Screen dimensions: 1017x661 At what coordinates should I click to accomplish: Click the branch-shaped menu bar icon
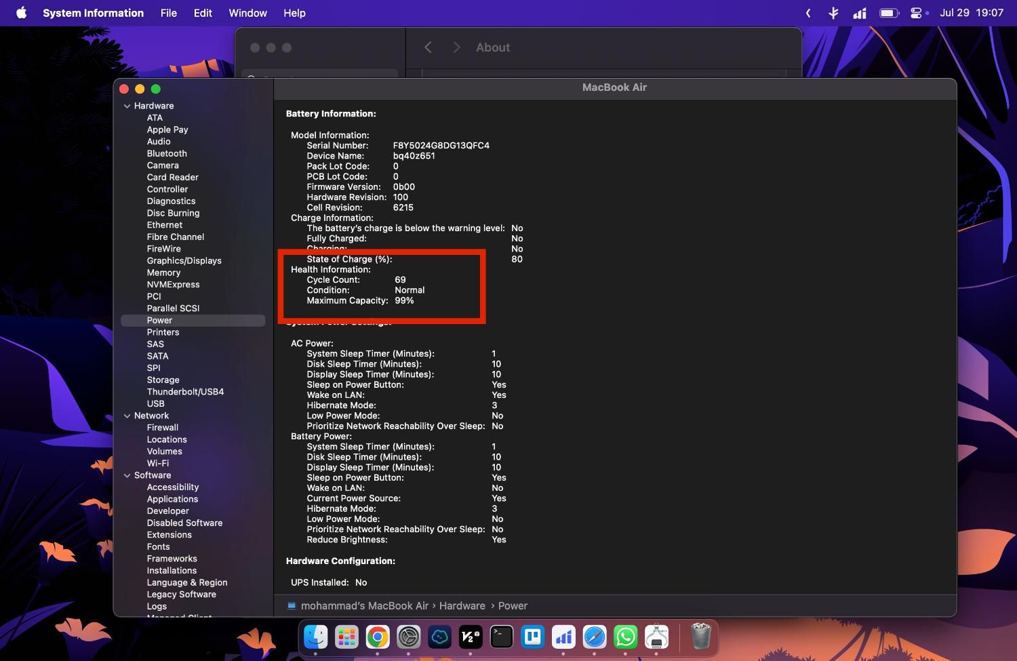click(x=834, y=13)
